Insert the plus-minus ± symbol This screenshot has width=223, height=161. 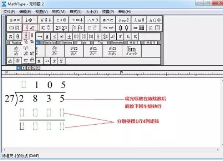69,36
